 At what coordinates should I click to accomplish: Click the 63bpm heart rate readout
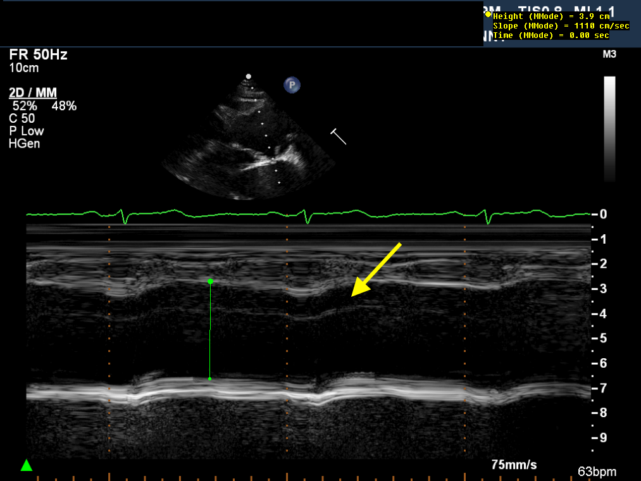coord(597,472)
